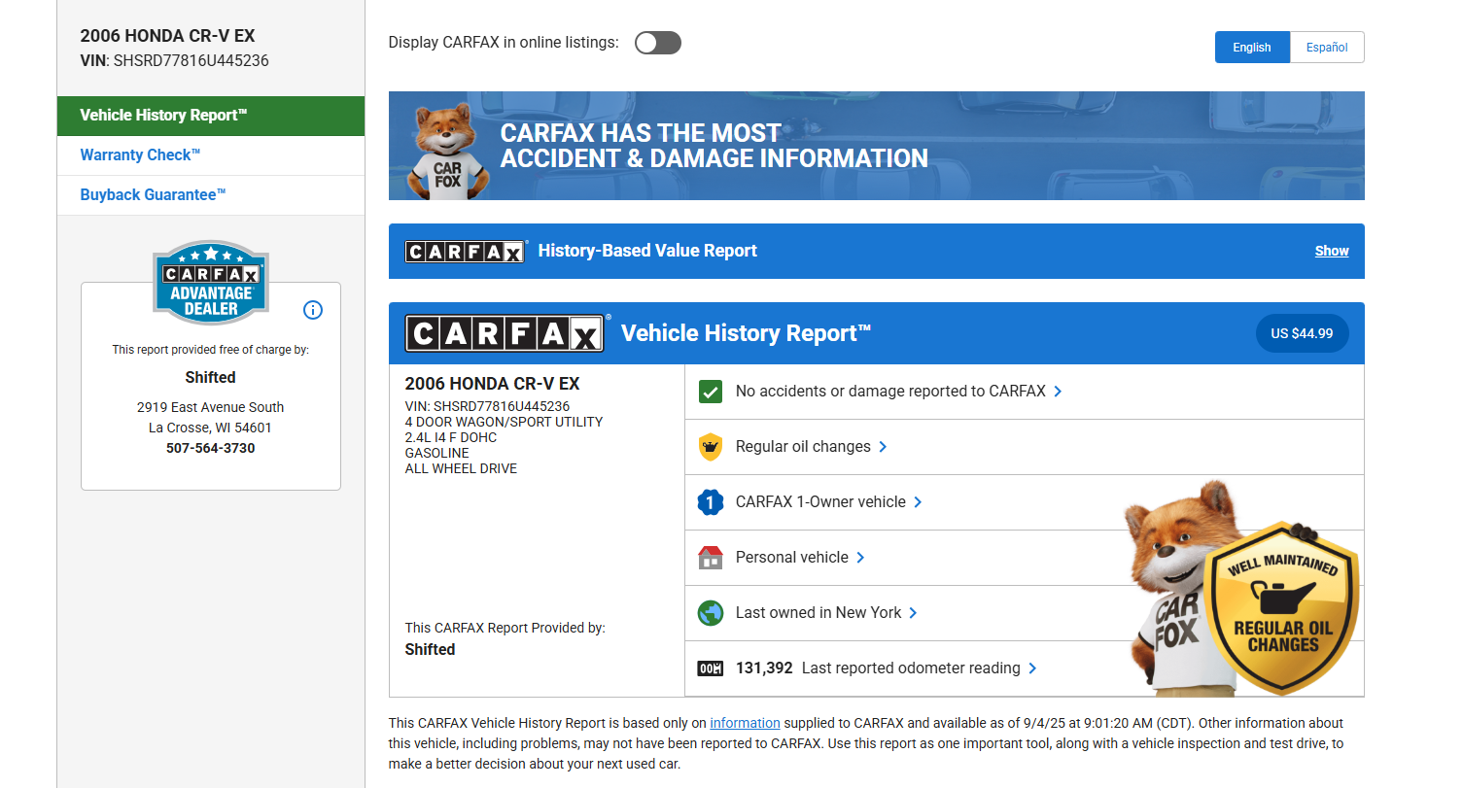Open the Buyback Guarantee tab

[153, 195]
